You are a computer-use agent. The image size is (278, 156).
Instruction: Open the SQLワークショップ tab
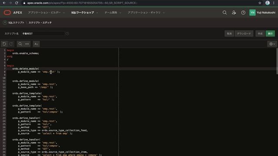pyautogui.click(x=83, y=13)
